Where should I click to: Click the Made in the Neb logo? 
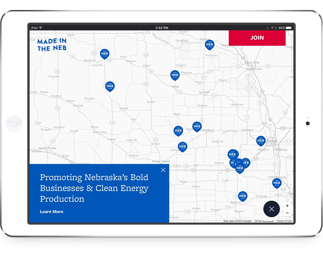52,45
